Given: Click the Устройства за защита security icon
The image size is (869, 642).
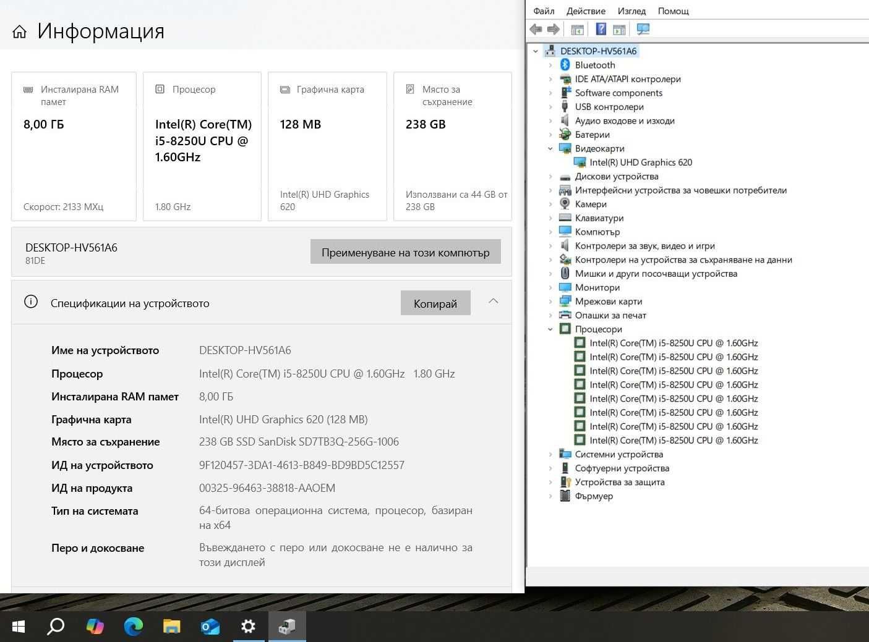Looking at the screenshot, I should tap(565, 482).
